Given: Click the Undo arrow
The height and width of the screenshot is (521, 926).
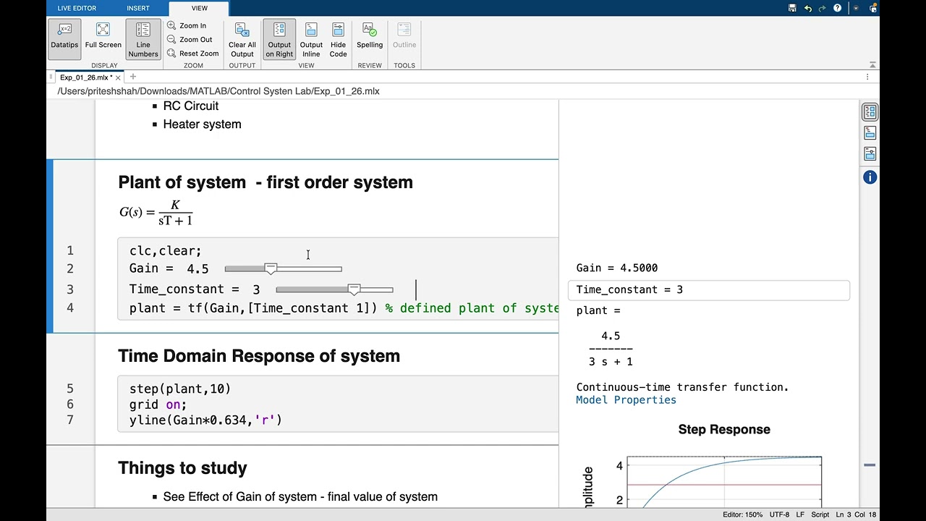Looking at the screenshot, I should 808,8.
